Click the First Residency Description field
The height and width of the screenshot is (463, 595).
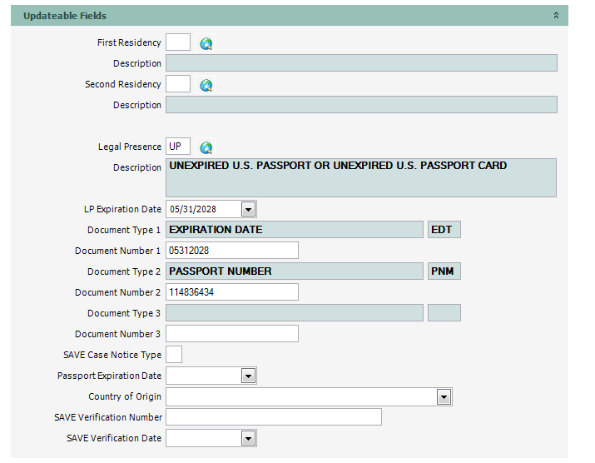point(362,63)
